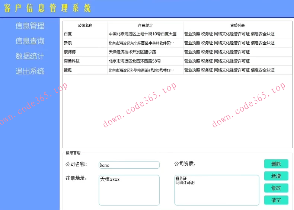Click the 公司名称: form label
294x210 pixels.
click(x=76, y=164)
